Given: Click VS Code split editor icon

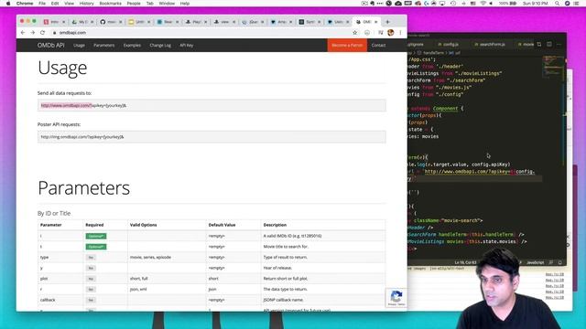Looking at the screenshot, I should (549, 45).
